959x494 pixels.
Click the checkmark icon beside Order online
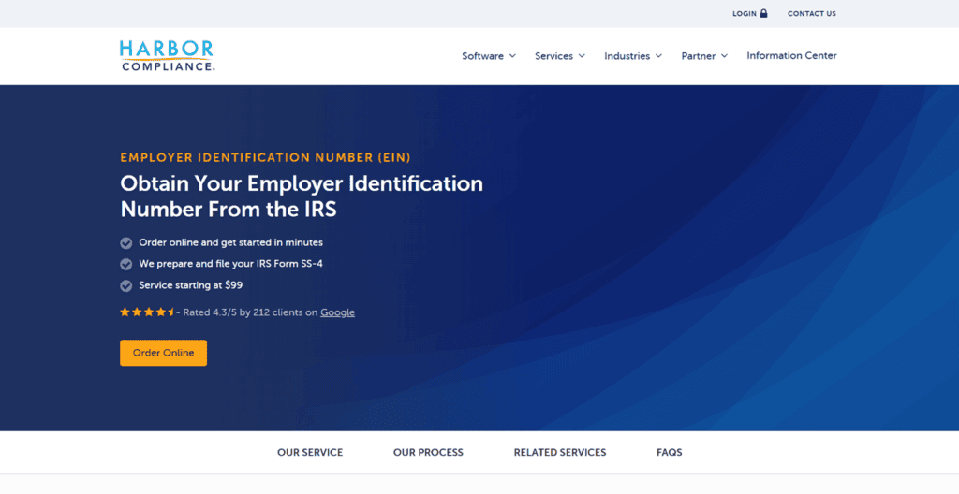click(x=126, y=243)
